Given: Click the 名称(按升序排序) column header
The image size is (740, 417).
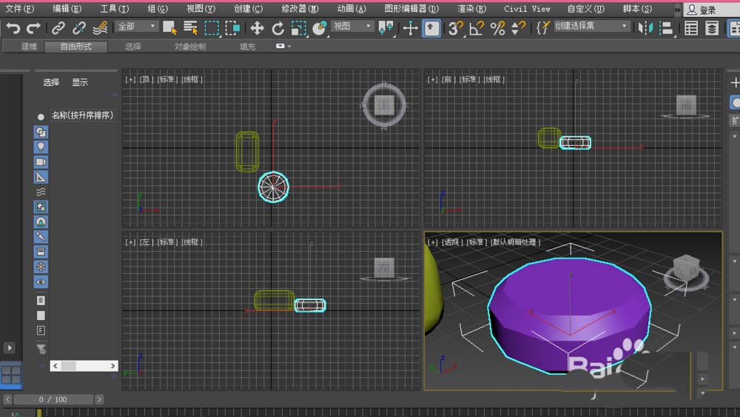Looking at the screenshot, I should (x=81, y=116).
